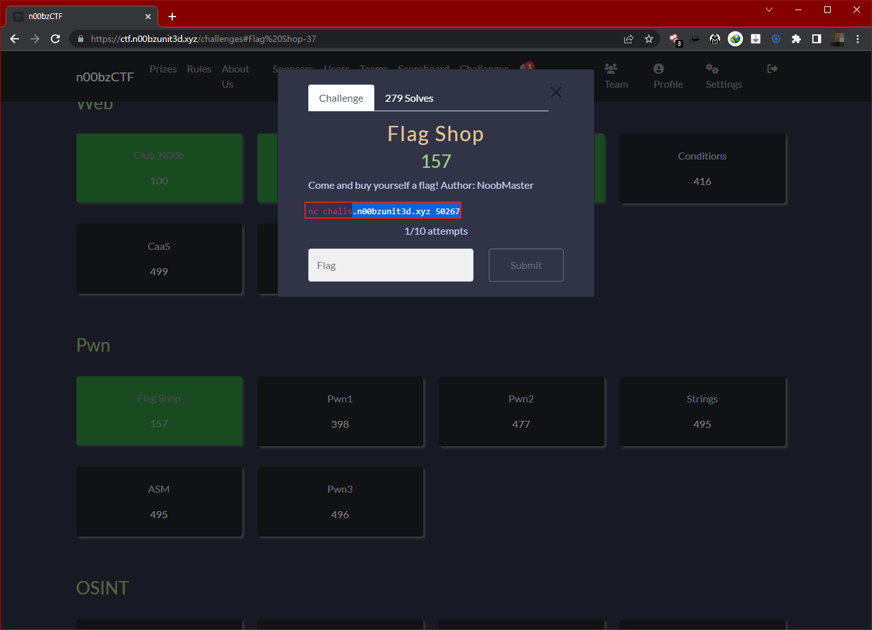Open the n00bzCTF home link
This screenshot has height=630, width=872.
tap(105, 77)
